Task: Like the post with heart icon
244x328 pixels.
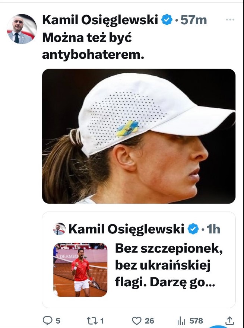Action: point(137,321)
